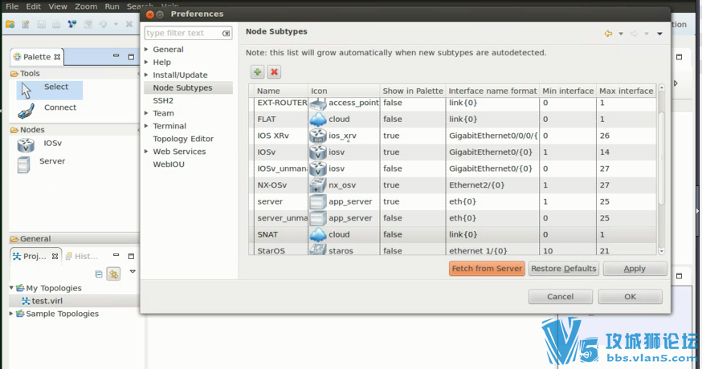This screenshot has height=369, width=702.
Task: Click the Show in Palette column header
Action: coord(413,91)
